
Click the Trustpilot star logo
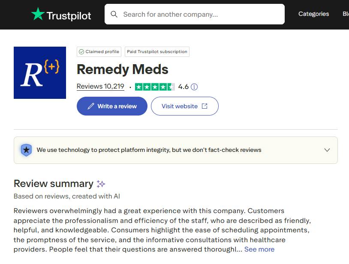[x=38, y=14]
